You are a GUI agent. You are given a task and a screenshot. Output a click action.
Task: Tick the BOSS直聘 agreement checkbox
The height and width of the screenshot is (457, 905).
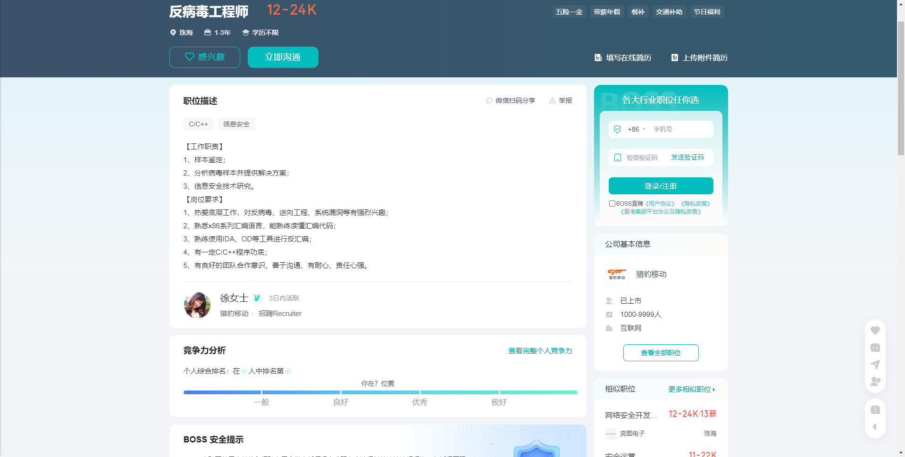point(612,204)
